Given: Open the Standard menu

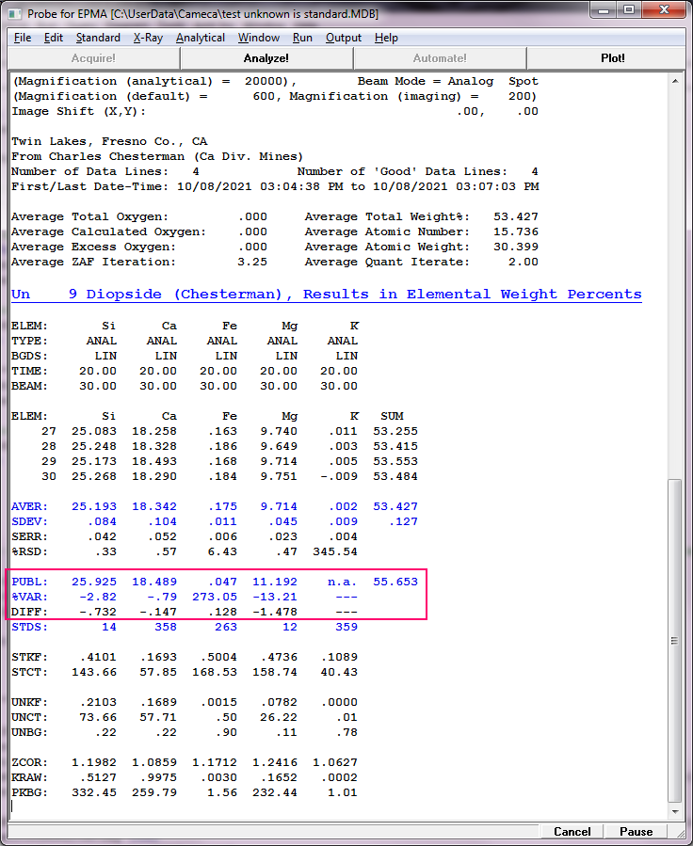Looking at the screenshot, I should point(98,38).
